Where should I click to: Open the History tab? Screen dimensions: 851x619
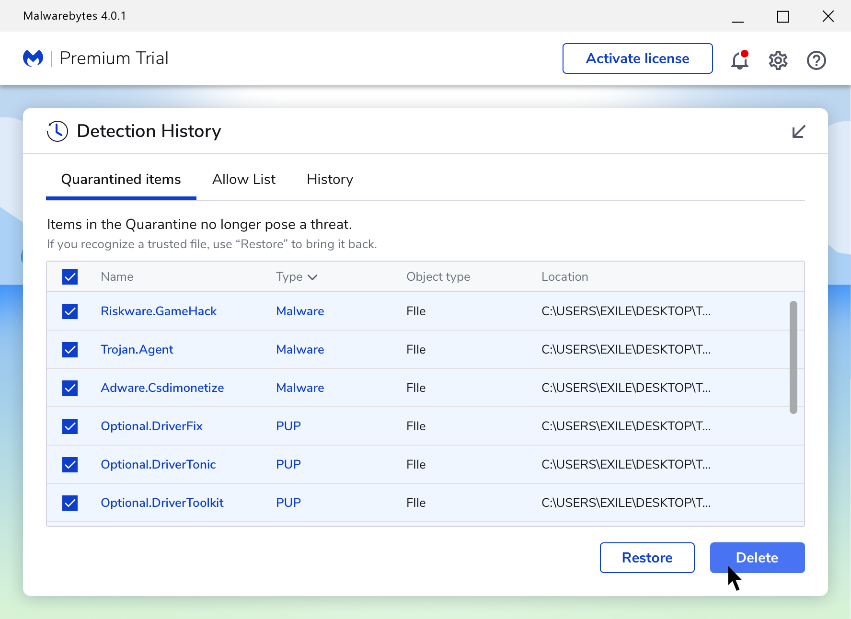click(330, 180)
